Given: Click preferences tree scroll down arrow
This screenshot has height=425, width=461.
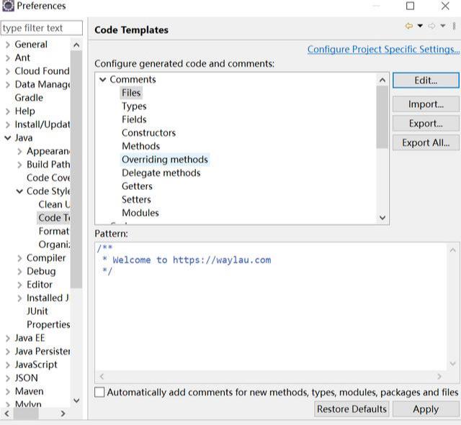Looking at the screenshot, I should [76, 401].
